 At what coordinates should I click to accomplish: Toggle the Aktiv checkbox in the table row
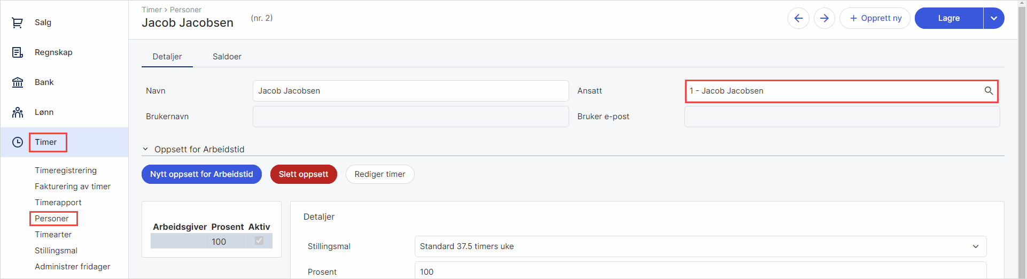tap(259, 241)
